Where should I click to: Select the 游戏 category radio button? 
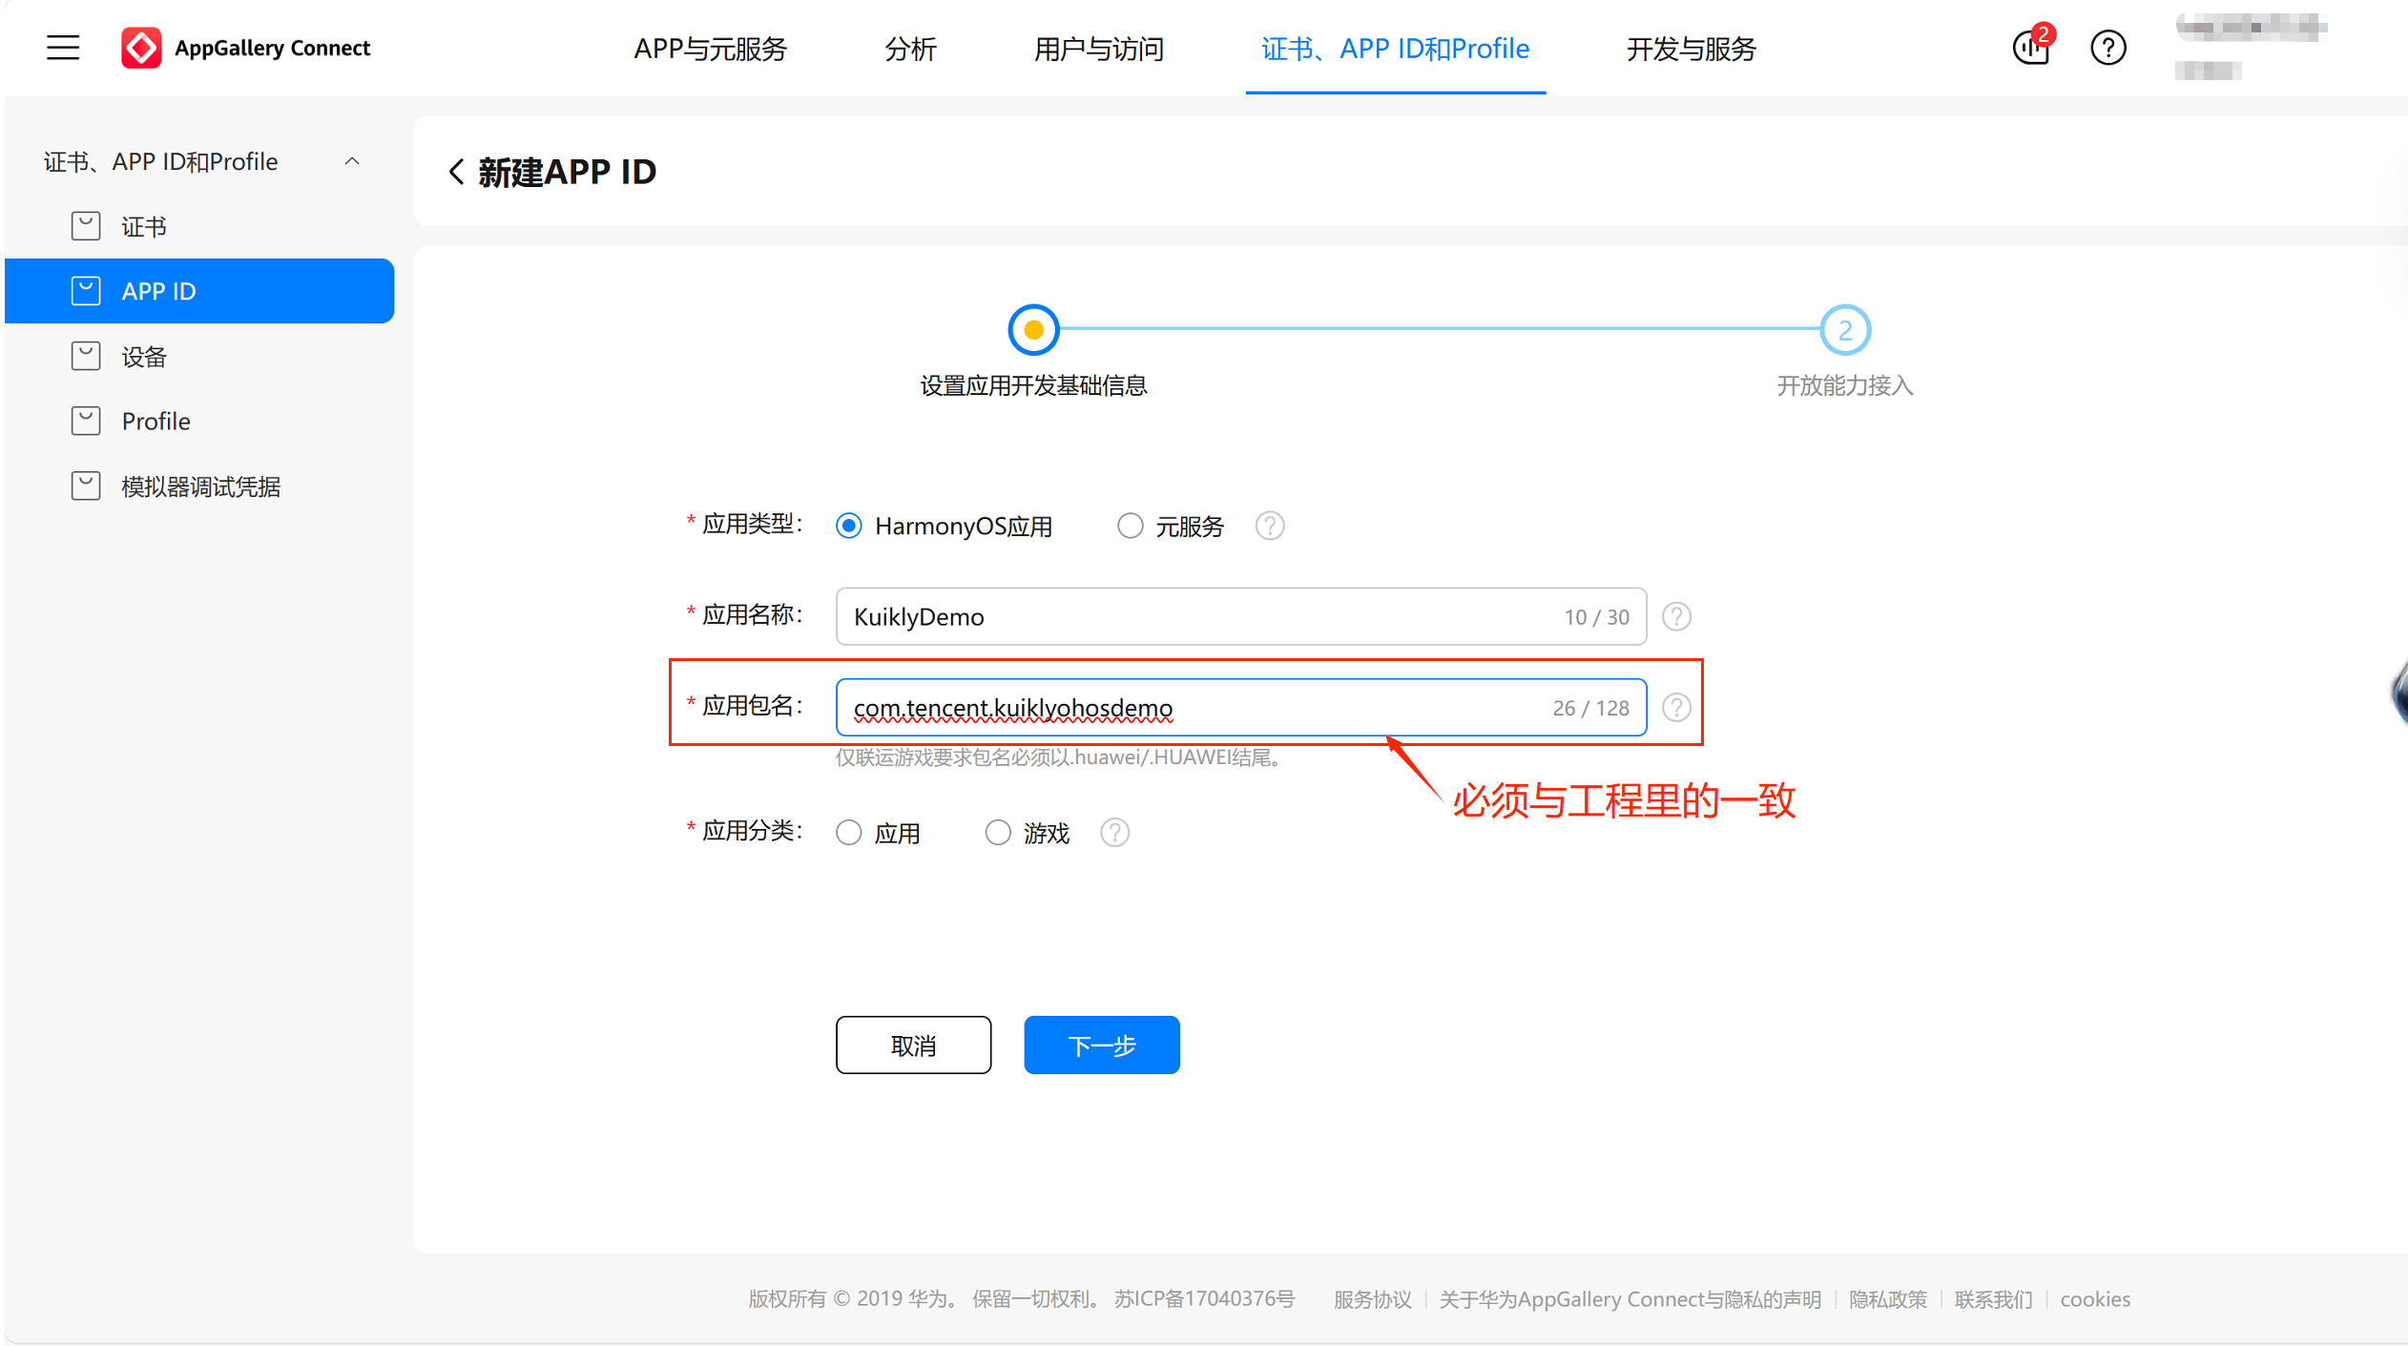point(997,833)
